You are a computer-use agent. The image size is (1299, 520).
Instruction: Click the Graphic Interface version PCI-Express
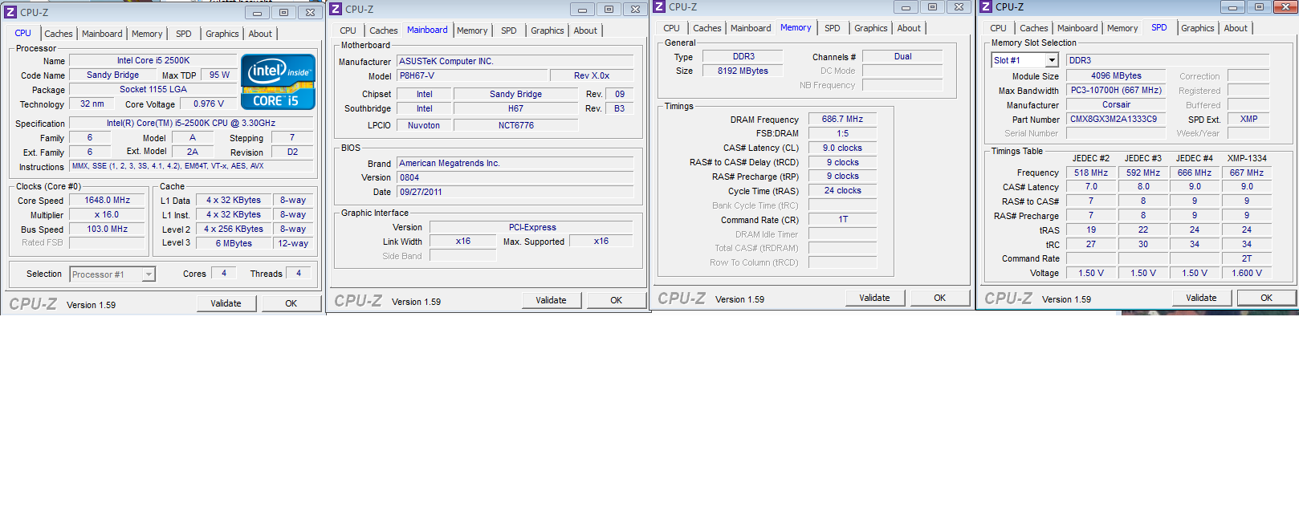click(532, 227)
